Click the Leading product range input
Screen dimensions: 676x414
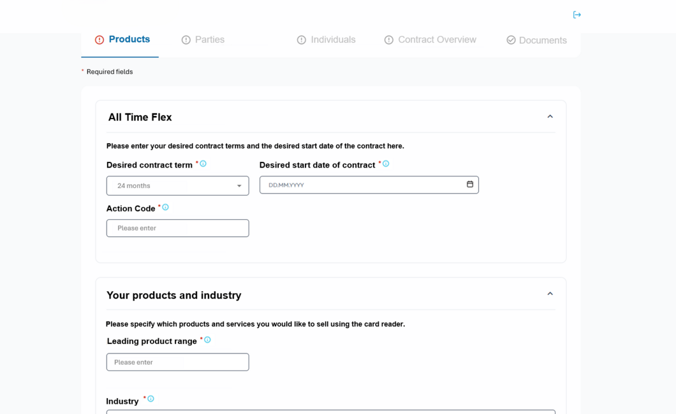pyautogui.click(x=177, y=362)
